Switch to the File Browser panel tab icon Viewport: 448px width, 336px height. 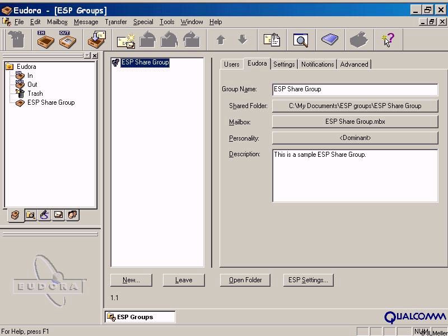(30, 215)
